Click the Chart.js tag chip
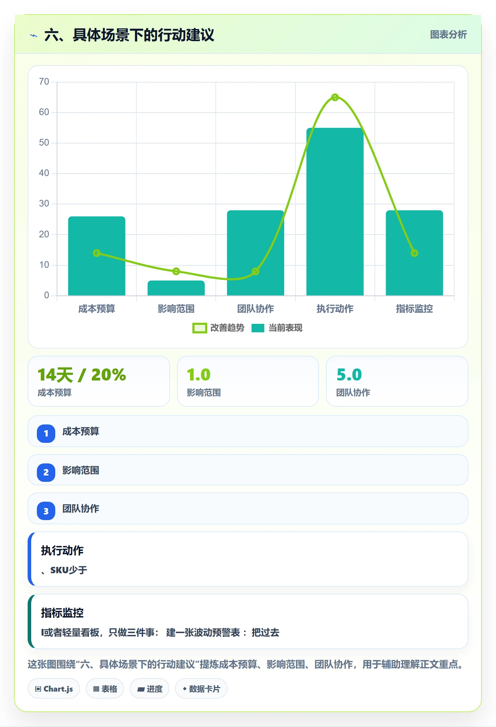The image size is (496, 727). pyautogui.click(x=54, y=689)
